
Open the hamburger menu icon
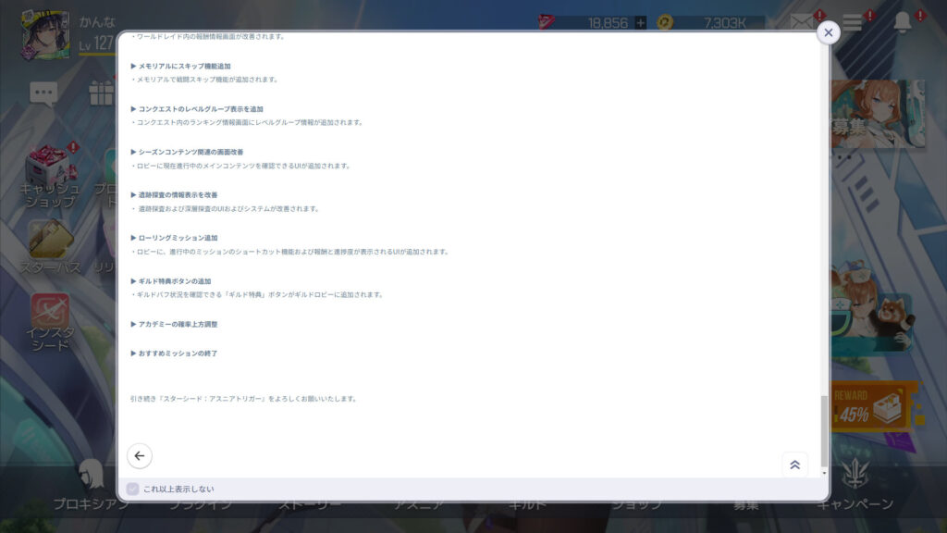coord(852,22)
